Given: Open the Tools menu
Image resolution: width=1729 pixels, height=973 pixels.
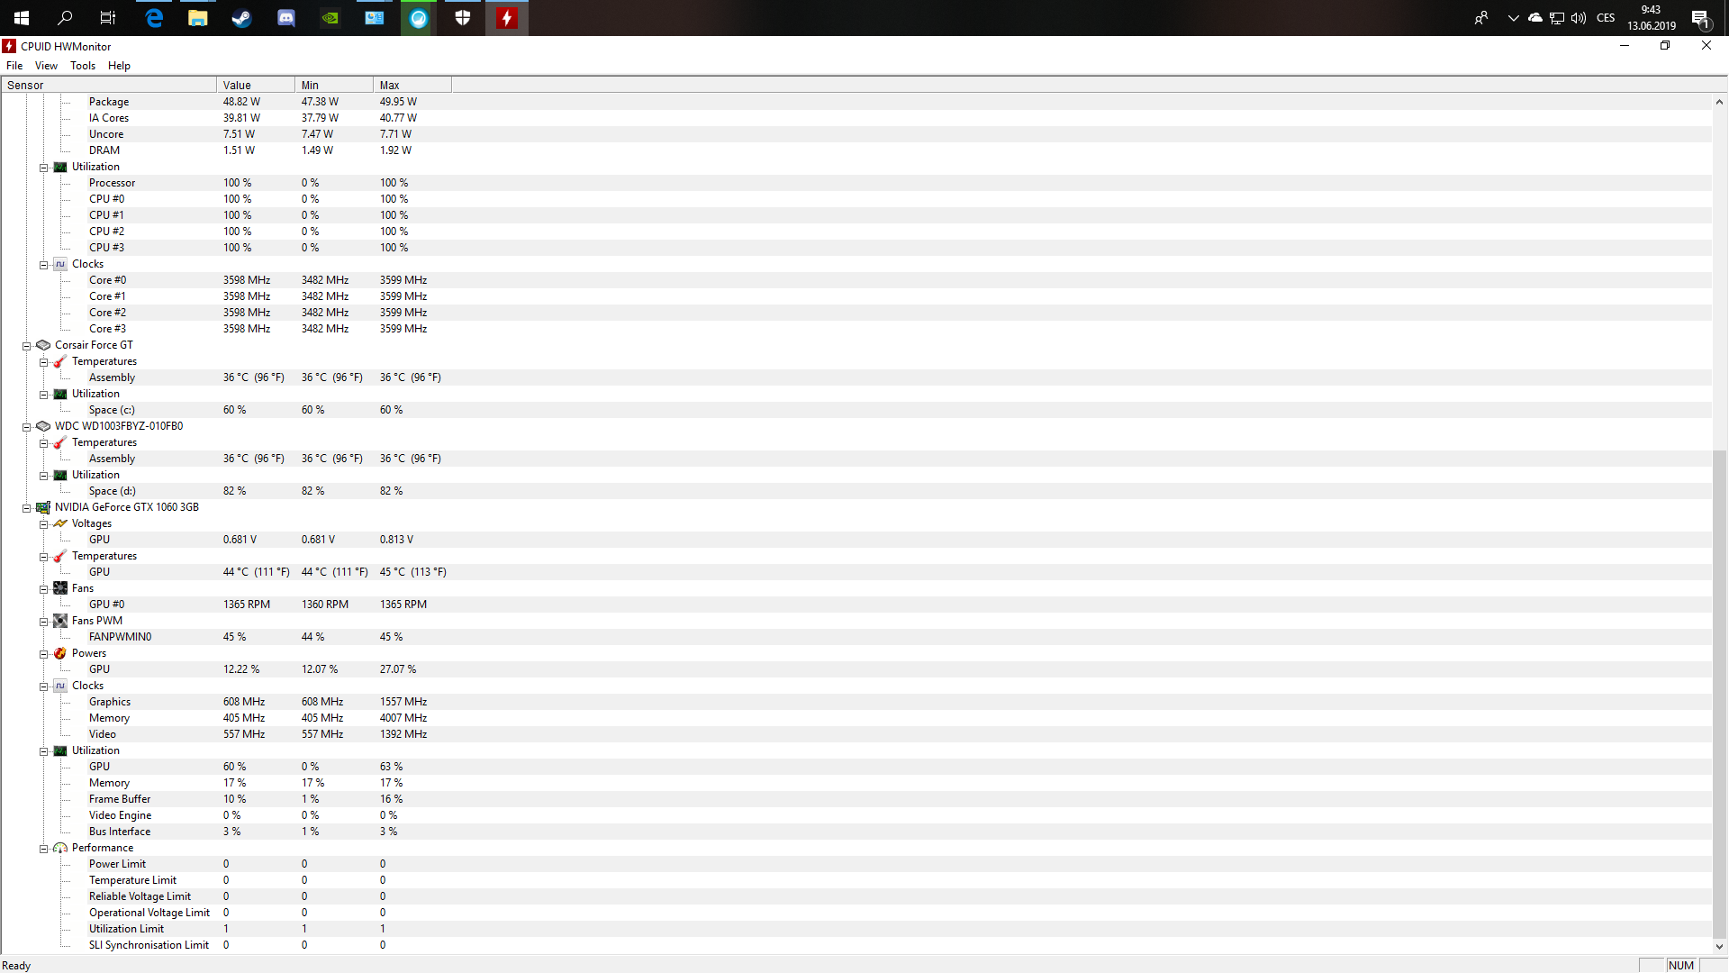Looking at the screenshot, I should [83, 66].
